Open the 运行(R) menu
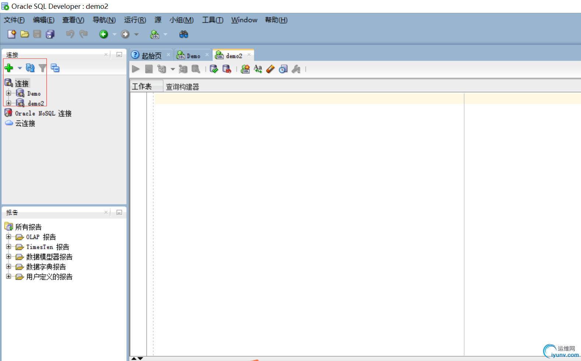The height and width of the screenshot is (361, 581). [135, 20]
